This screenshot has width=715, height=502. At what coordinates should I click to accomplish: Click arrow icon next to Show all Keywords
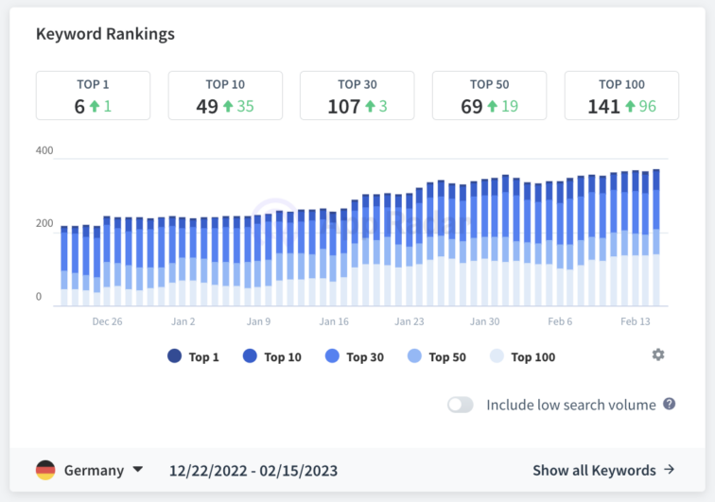point(669,470)
